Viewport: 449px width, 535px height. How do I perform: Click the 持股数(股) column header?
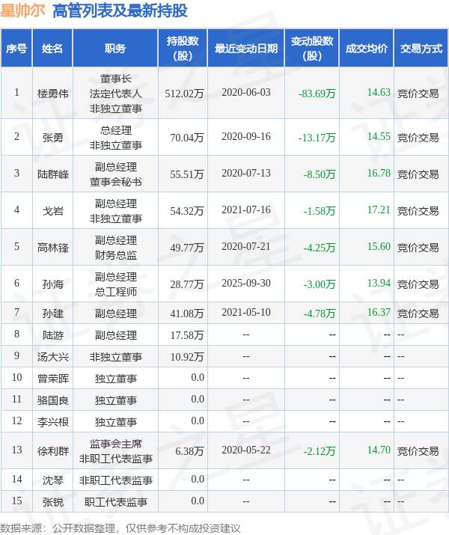pyautogui.click(x=183, y=48)
